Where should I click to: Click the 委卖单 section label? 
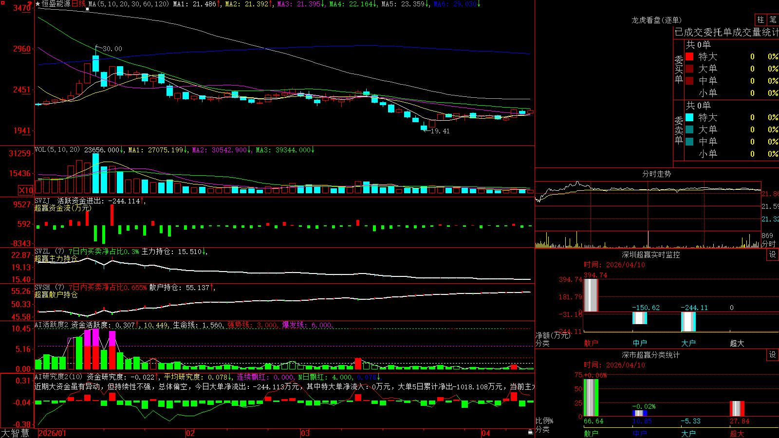pos(679,130)
